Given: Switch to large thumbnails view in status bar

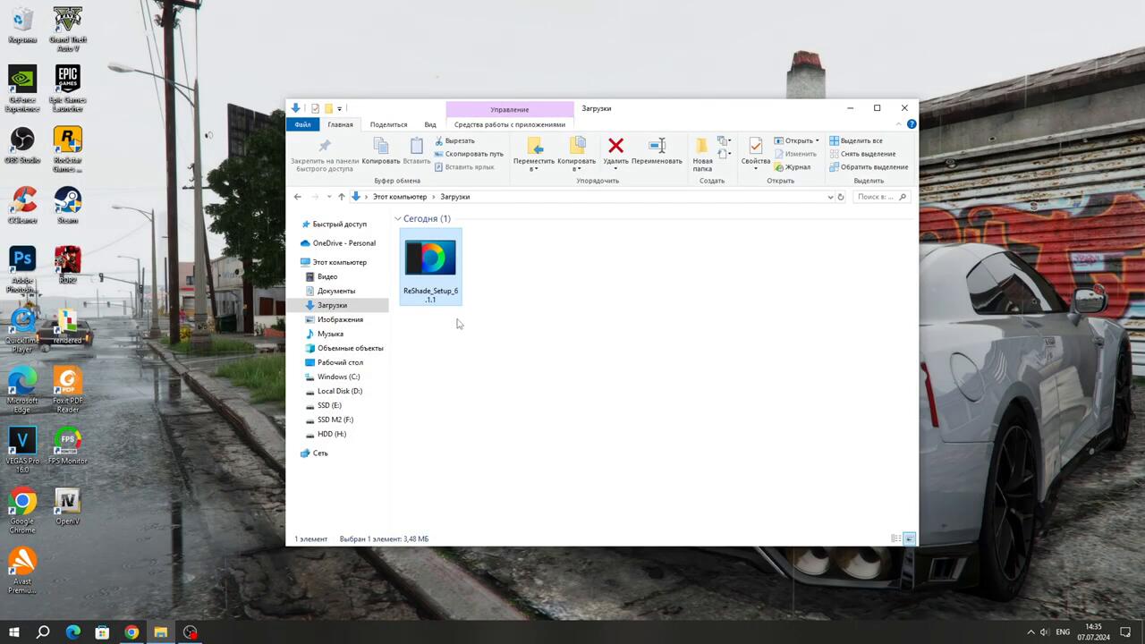Looking at the screenshot, I should pyautogui.click(x=910, y=538).
